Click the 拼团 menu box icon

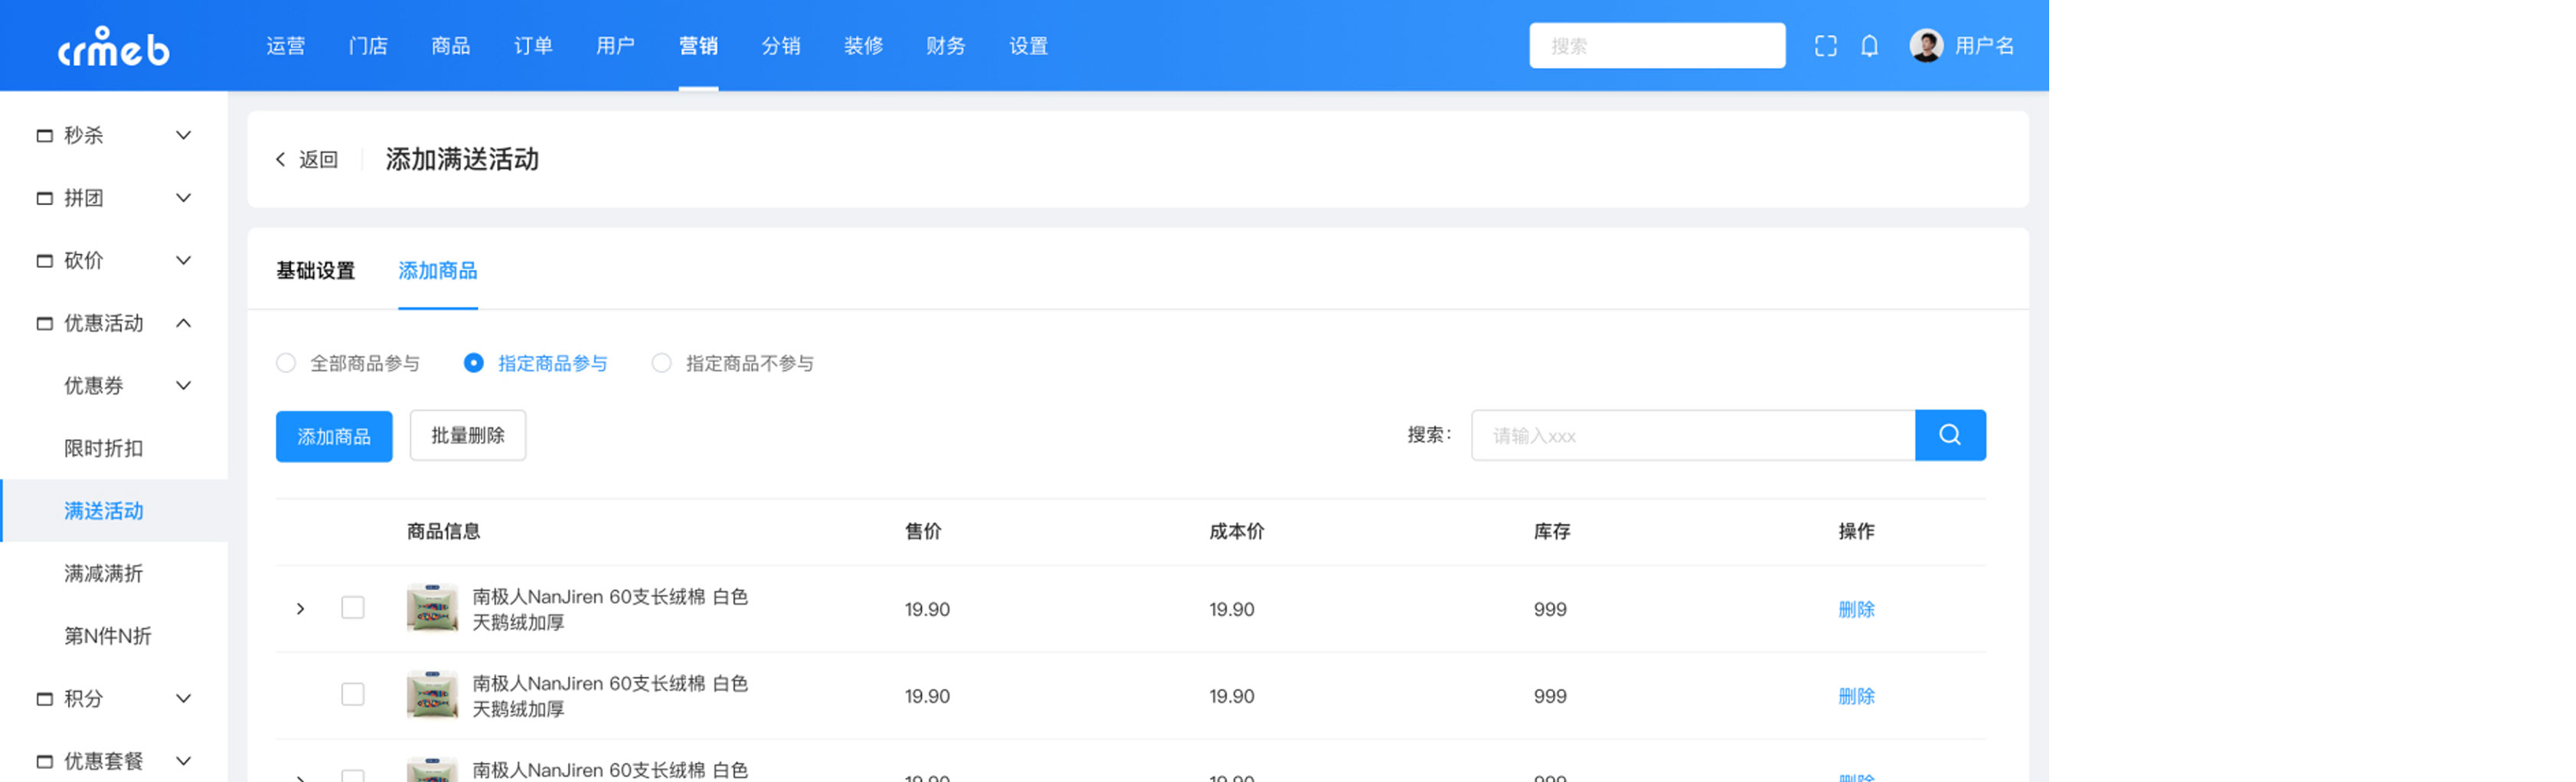coord(45,199)
